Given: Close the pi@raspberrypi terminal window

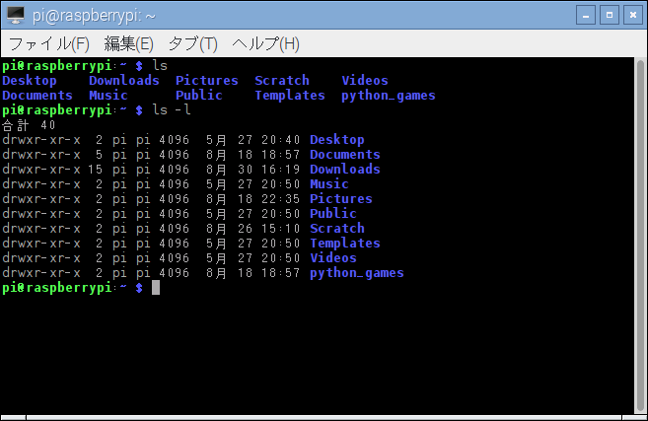Looking at the screenshot, I should click(632, 16).
